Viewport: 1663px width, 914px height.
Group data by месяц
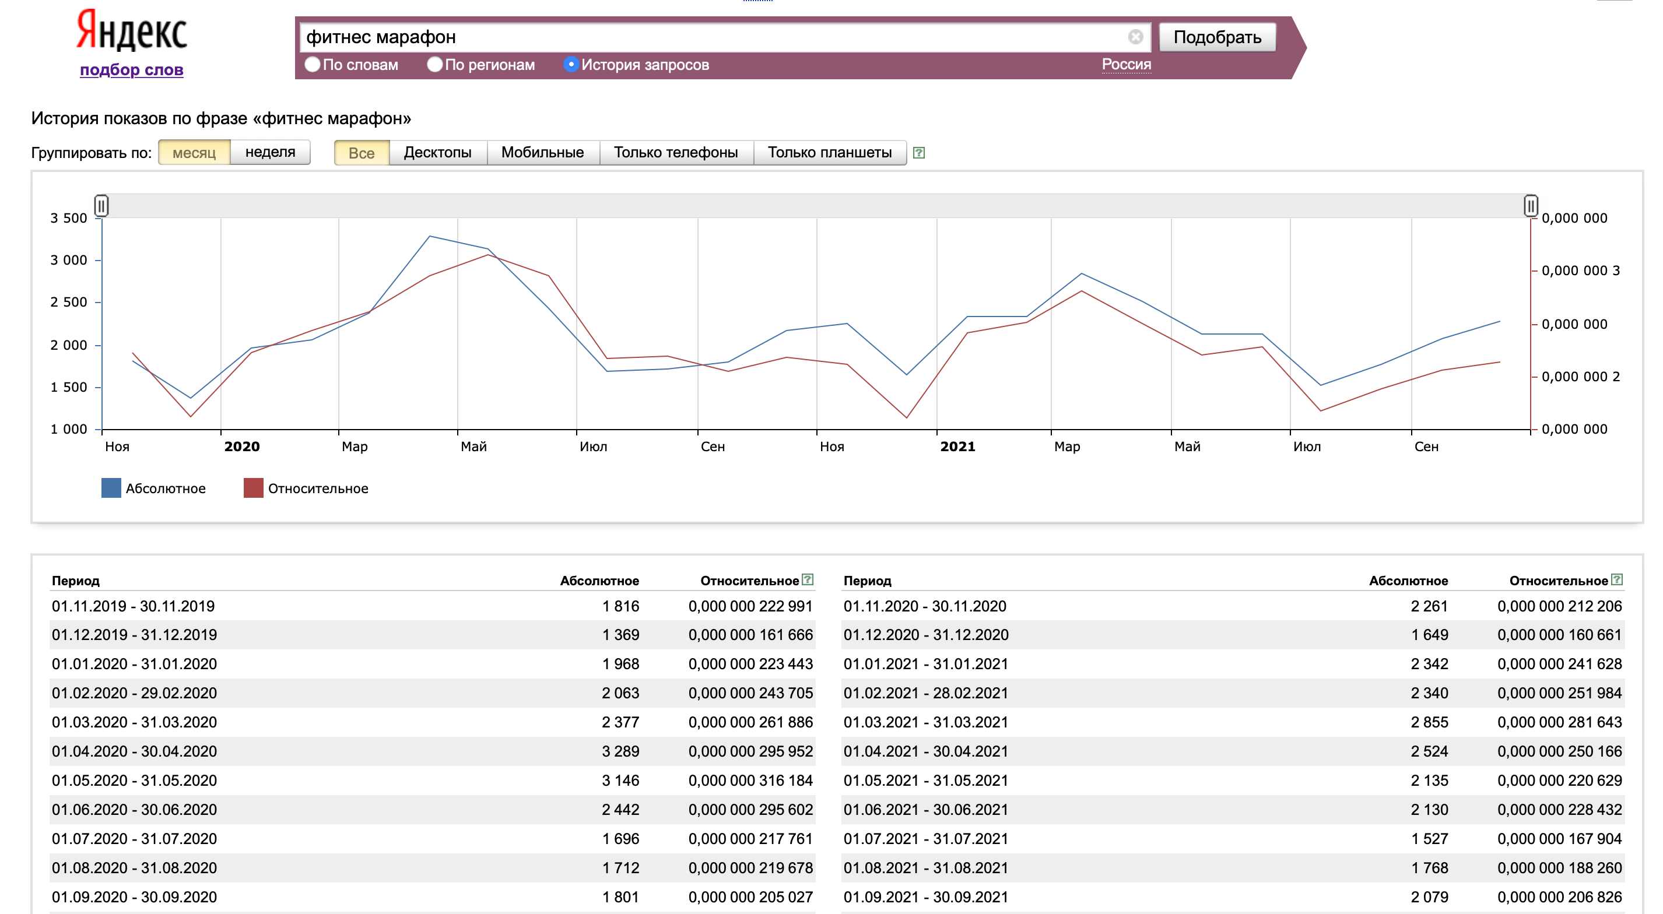click(194, 152)
